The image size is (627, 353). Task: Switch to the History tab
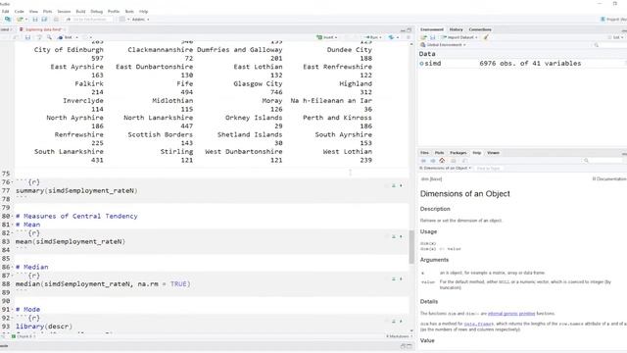pos(456,29)
